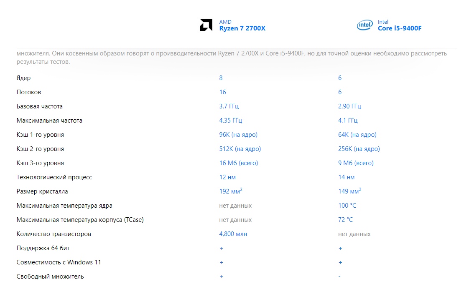
Task: Click Ryzen L3 cache 16 Мб value
Action: [238, 163]
